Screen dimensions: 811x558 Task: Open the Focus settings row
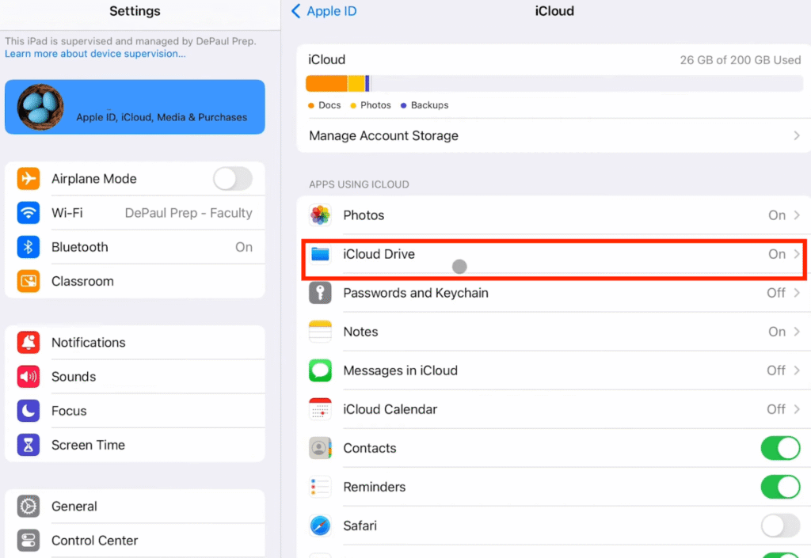[x=135, y=411]
